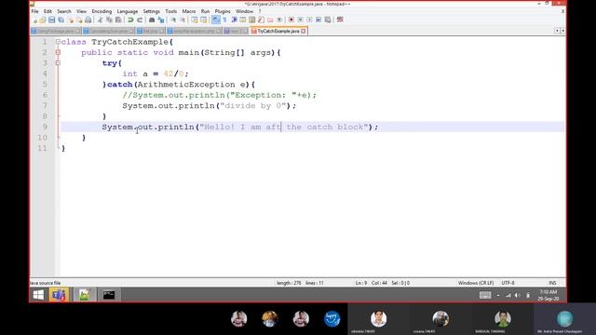The image size is (596, 335).
Task: Open Folder as Workspace toolbar icon
Action: click(270, 20)
